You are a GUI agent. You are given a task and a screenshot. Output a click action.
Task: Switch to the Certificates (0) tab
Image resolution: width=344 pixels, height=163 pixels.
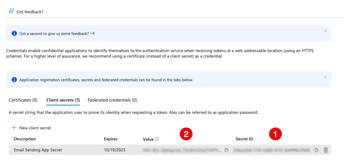pyautogui.click(x=23, y=100)
